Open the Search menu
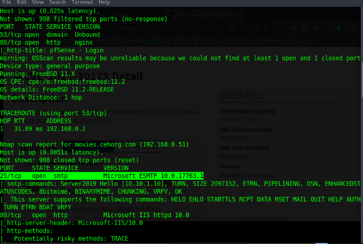363x244 pixels. point(57,3)
